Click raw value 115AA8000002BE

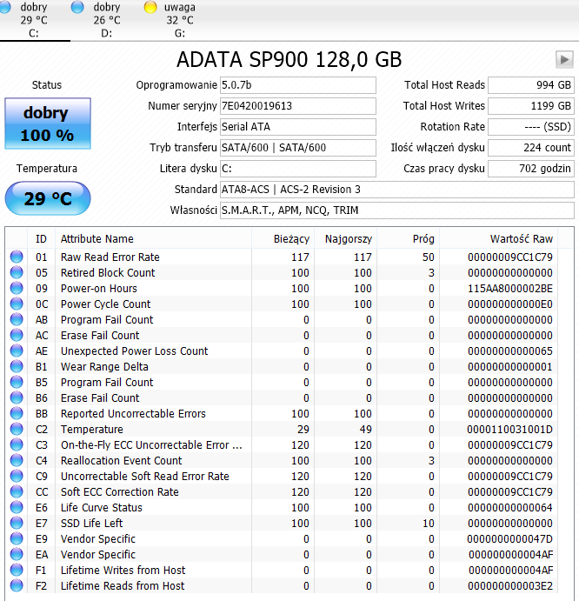point(510,288)
